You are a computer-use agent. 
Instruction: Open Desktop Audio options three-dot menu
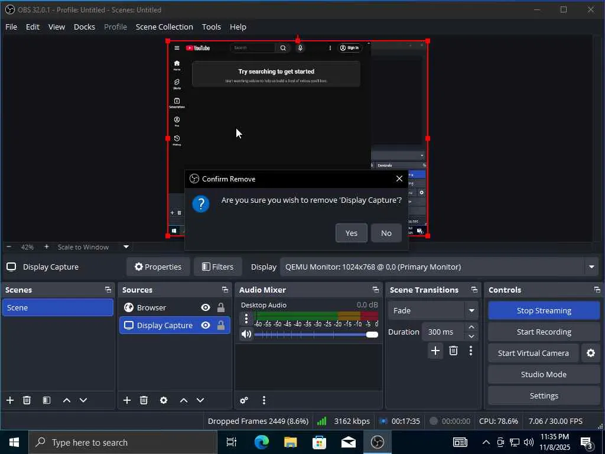tap(246, 319)
